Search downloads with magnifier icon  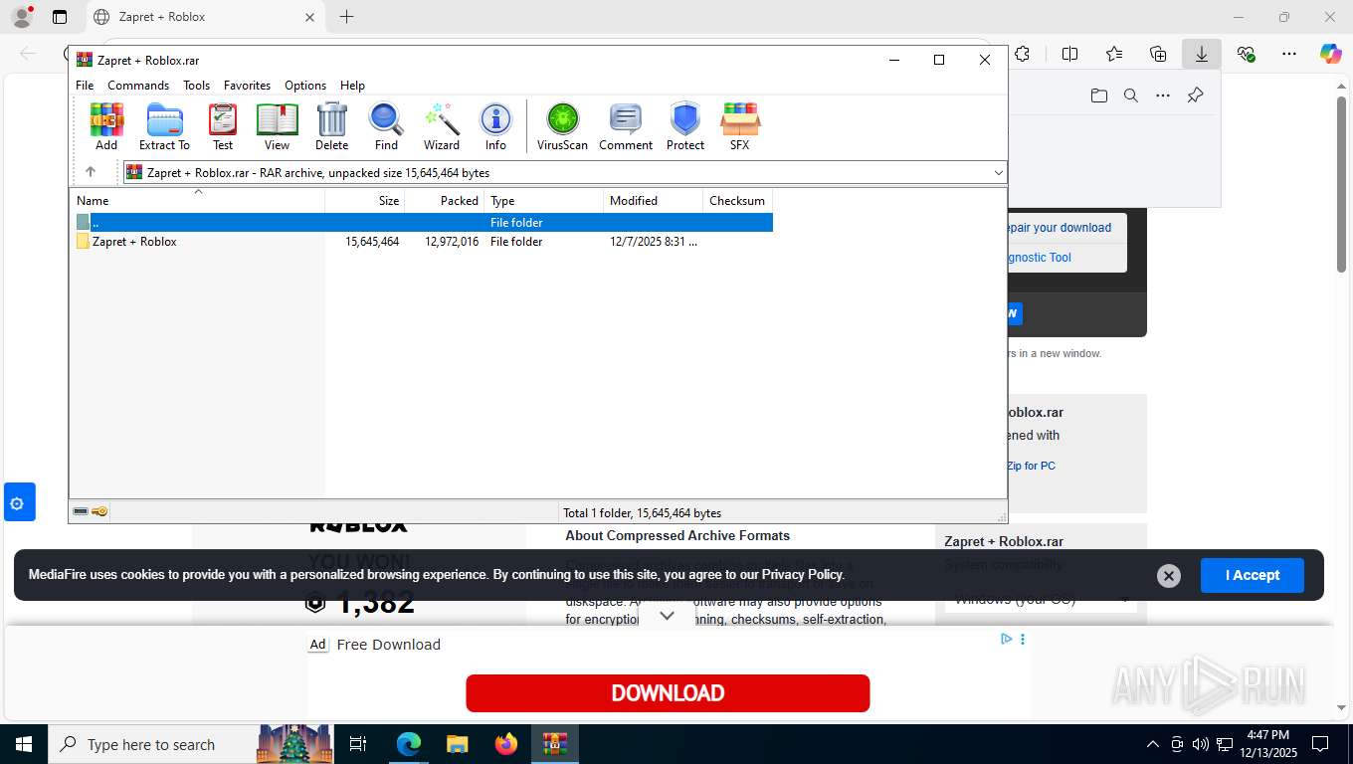coord(1131,95)
